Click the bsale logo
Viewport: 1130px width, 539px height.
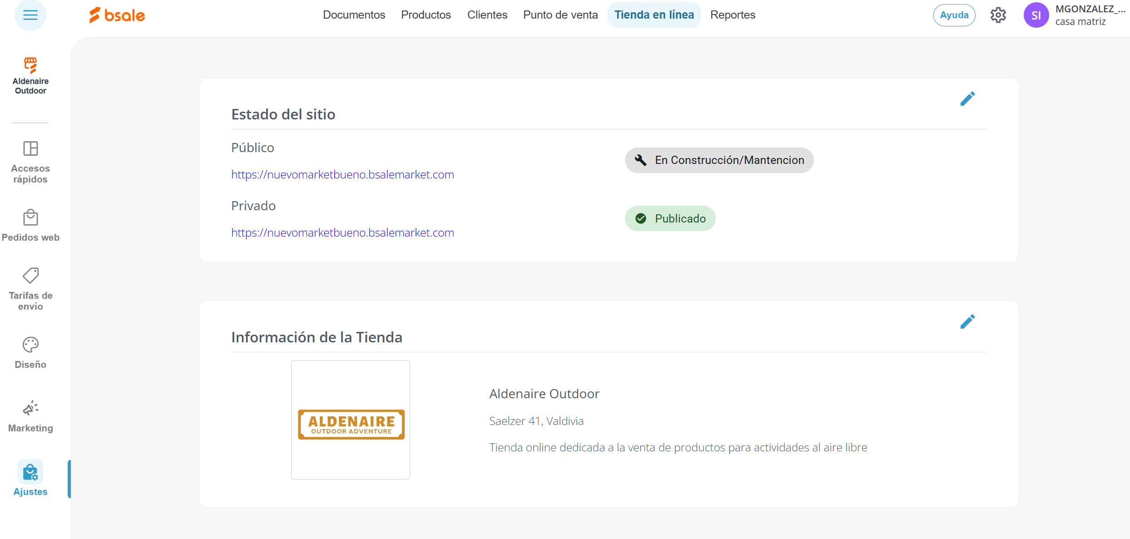[x=117, y=15]
